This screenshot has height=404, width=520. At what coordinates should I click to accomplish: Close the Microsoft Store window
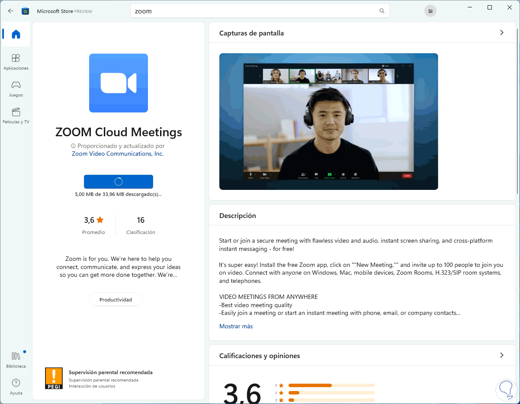pyautogui.click(x=510, y=7)
